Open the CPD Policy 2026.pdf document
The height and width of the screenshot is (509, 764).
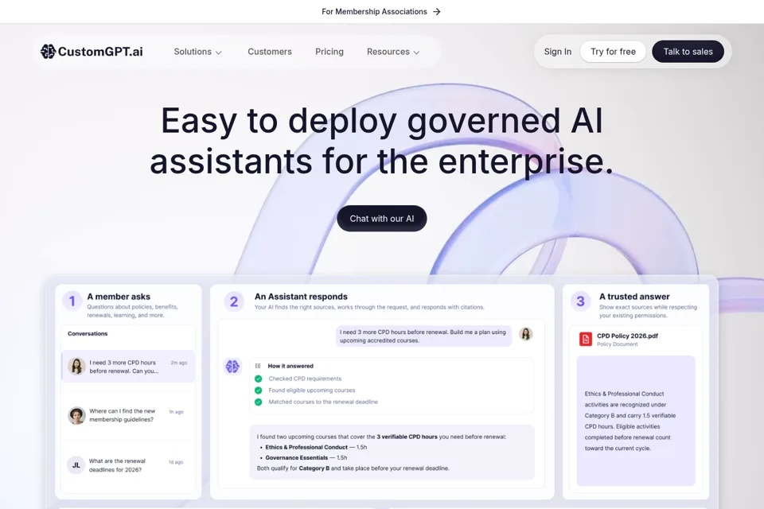[x=628, y=336]
